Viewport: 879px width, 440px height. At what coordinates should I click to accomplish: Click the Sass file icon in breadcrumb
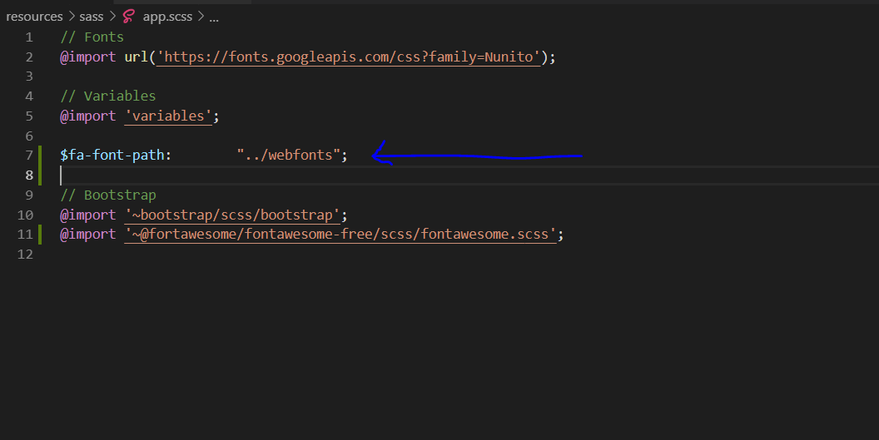[x=129, y=17]
